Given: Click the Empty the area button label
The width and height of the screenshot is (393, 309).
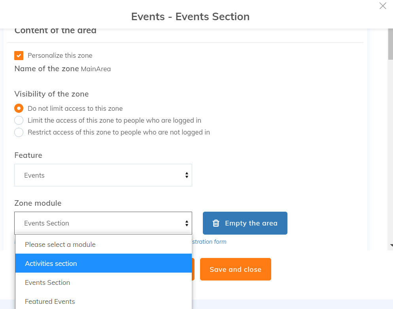Looking at the screenshot, I should (251, 223).
